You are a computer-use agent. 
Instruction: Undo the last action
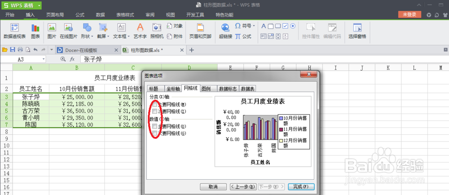click(35, 50)
